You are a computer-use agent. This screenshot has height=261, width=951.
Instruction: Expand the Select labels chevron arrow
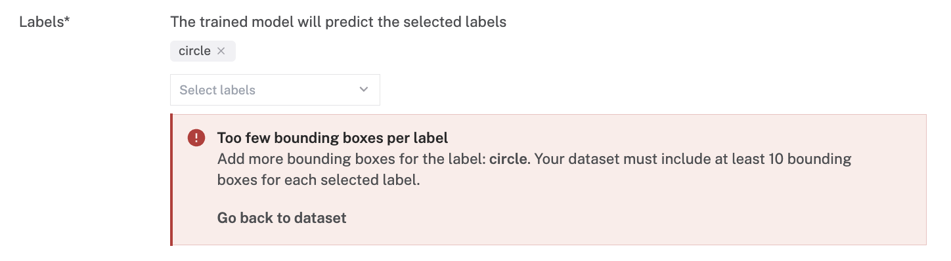(x=364, y=90)
